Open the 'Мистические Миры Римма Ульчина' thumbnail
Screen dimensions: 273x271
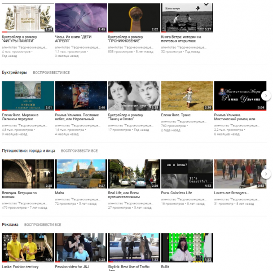pyautogui.click(x=240, y=96)
